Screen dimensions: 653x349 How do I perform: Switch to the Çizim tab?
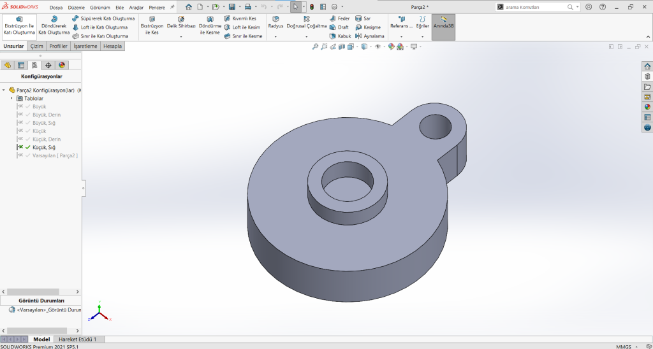pyautogui.click(x=36, y=46)
